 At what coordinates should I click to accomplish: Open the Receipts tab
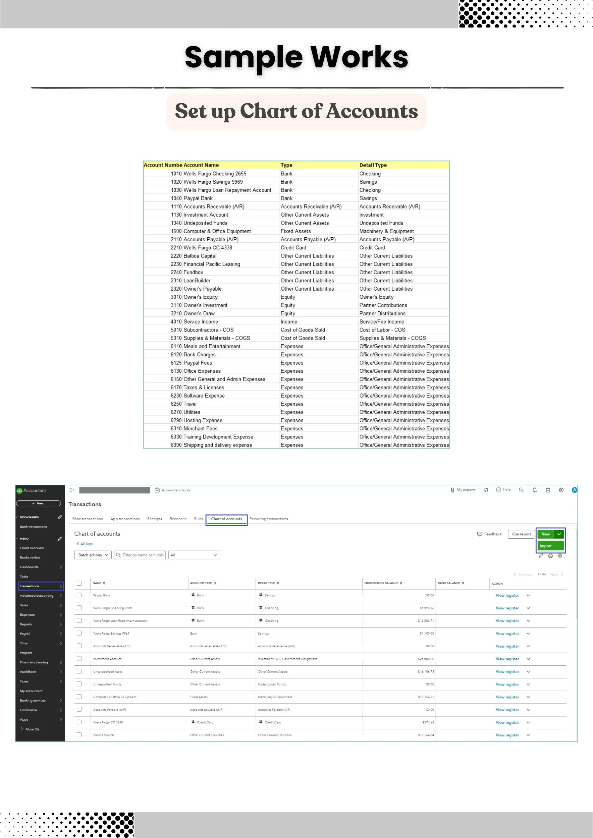tap(155, 519)
